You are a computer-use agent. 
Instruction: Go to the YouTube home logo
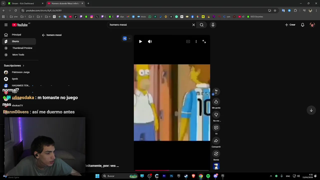tap(20, 25)
